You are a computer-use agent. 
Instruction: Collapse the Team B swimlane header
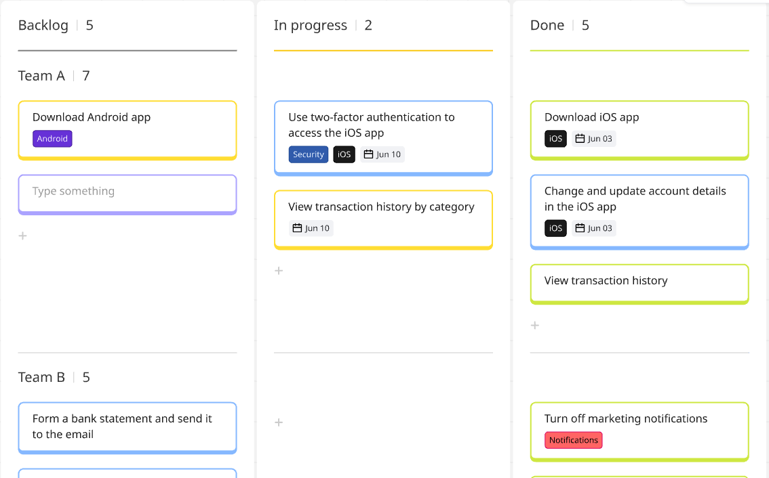coord(41,377)
